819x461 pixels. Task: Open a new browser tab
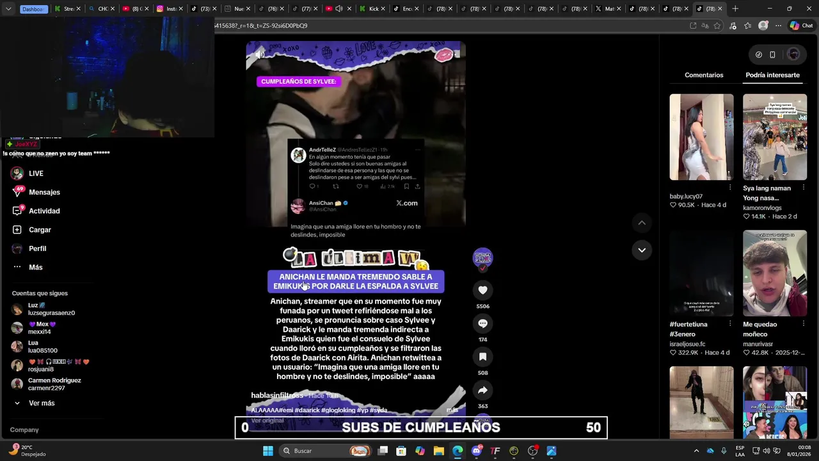pyautogui.click(x=735, y=9)
